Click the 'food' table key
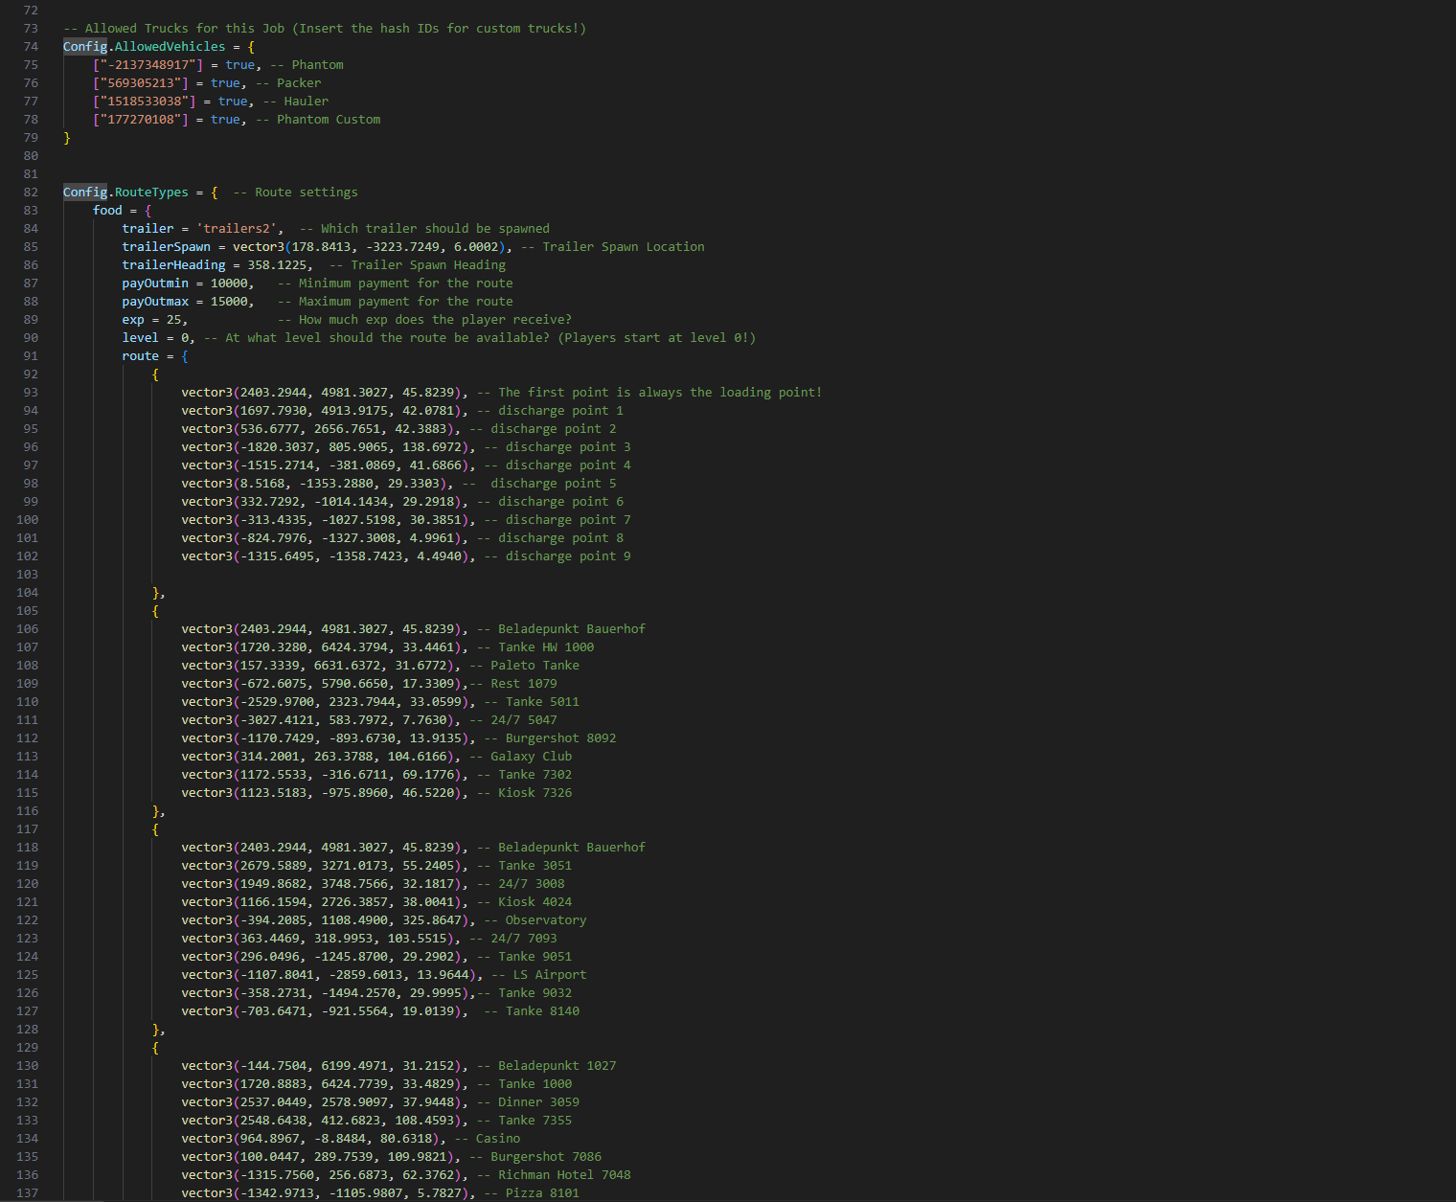1456x1202 pixels. pos(107,210)
